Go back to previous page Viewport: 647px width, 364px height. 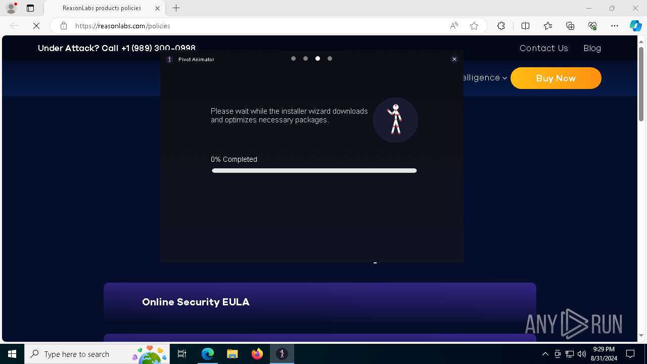(x=14, y=26)
